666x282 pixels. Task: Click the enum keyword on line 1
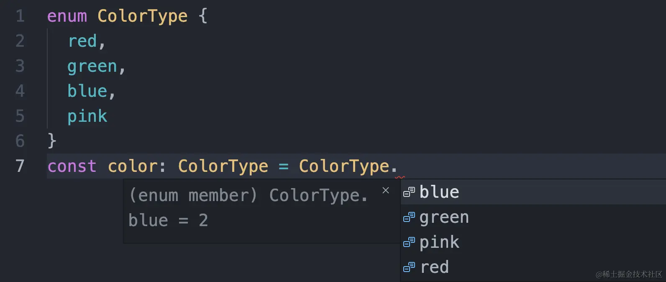67,16
